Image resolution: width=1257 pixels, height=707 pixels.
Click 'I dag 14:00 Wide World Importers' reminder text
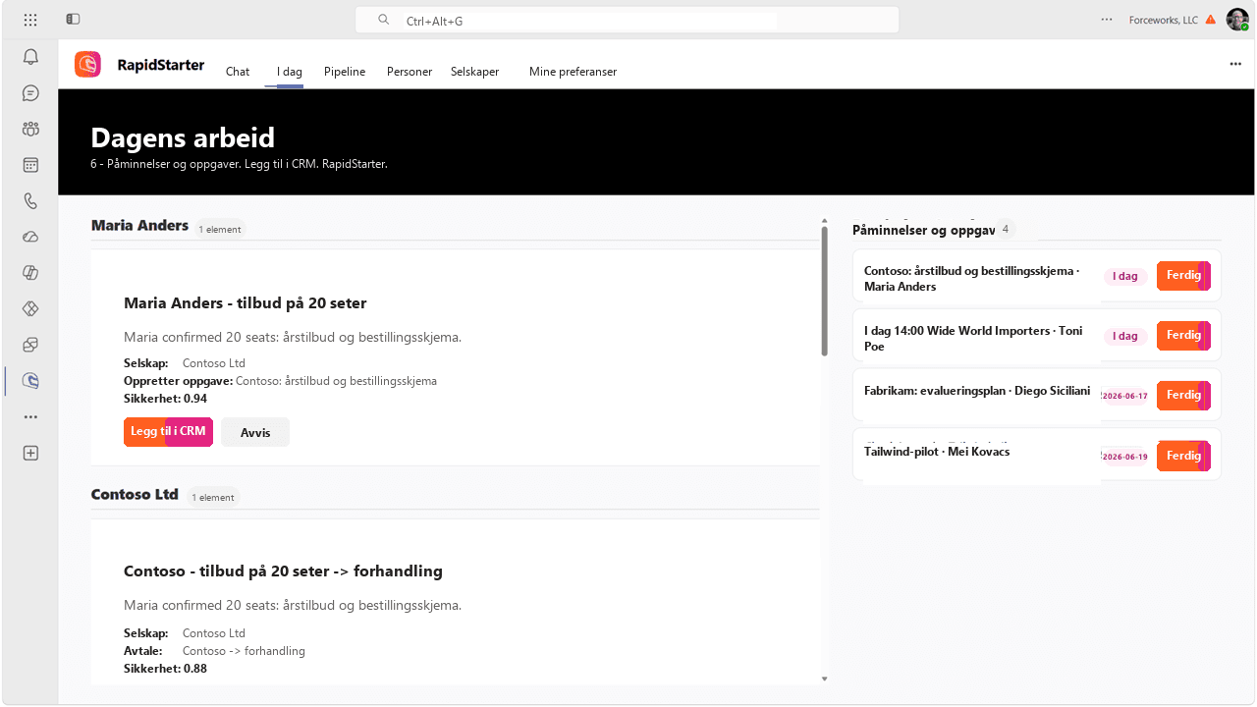(973, 339)
